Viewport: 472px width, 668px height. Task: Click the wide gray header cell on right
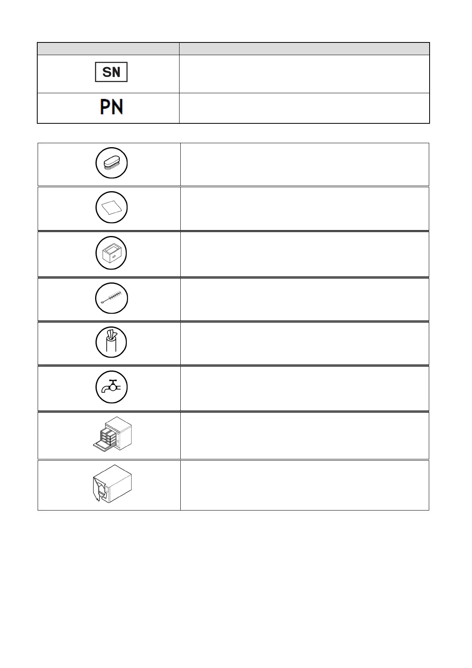(x=304, y=49)
